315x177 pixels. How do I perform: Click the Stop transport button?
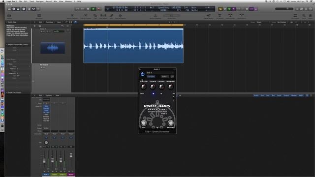(88, 9)
